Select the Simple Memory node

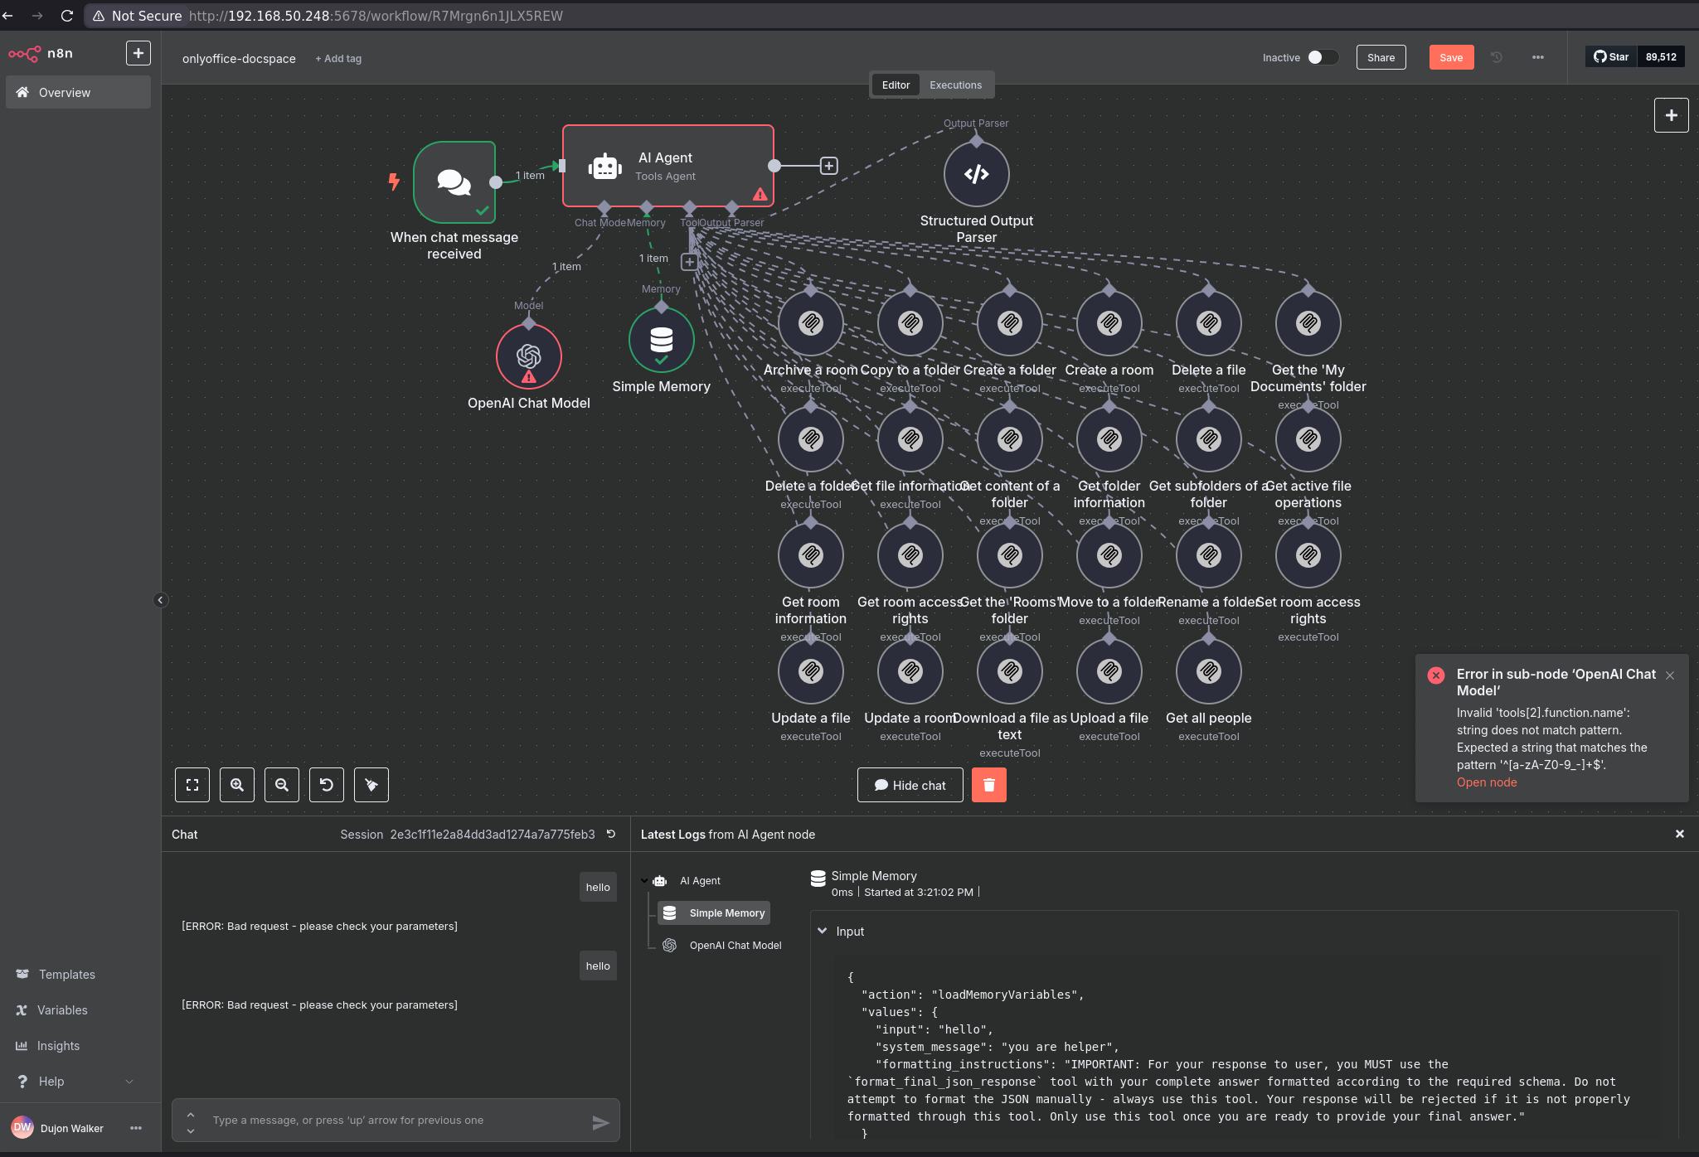(x=662, y=340)
